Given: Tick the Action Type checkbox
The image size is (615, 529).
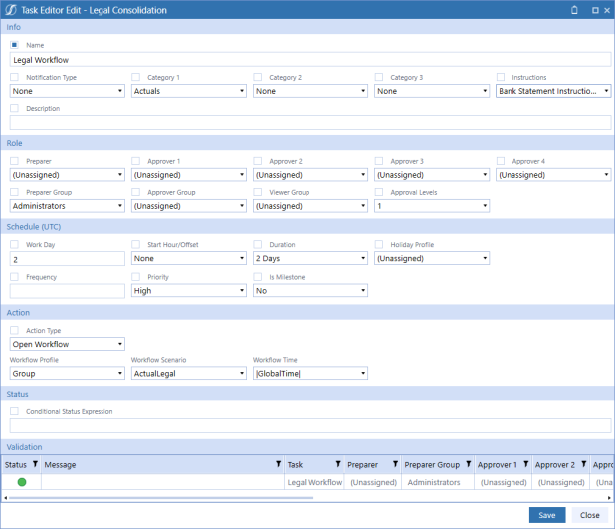Looking at the screenshot, I should tap(14, 330).
